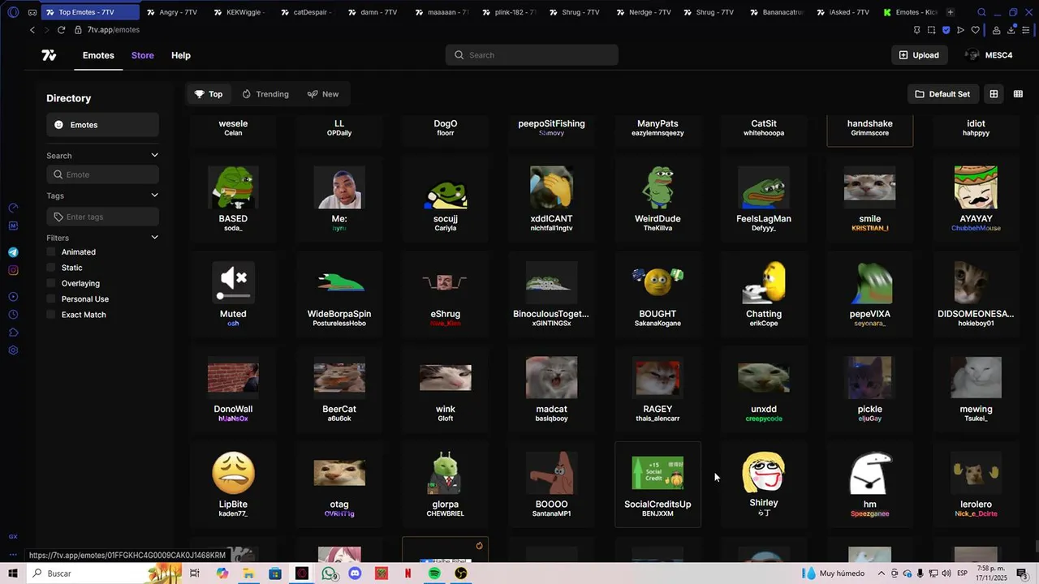Viewport: 1039px width, 584px height.
Task: Click the Upload button
Action: [919, 55]
